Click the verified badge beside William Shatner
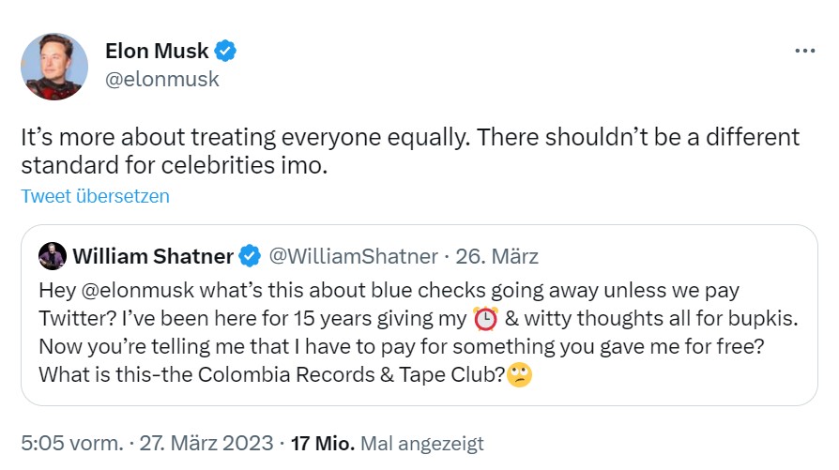The width and height of the screenshot is (839, 470). point(250,255)
